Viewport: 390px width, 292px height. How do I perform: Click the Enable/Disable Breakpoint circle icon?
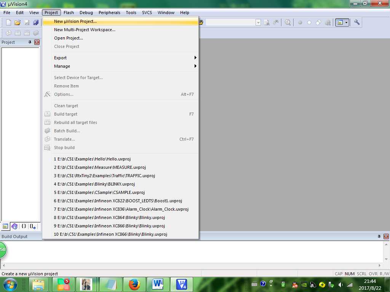[x=309, y=22]
